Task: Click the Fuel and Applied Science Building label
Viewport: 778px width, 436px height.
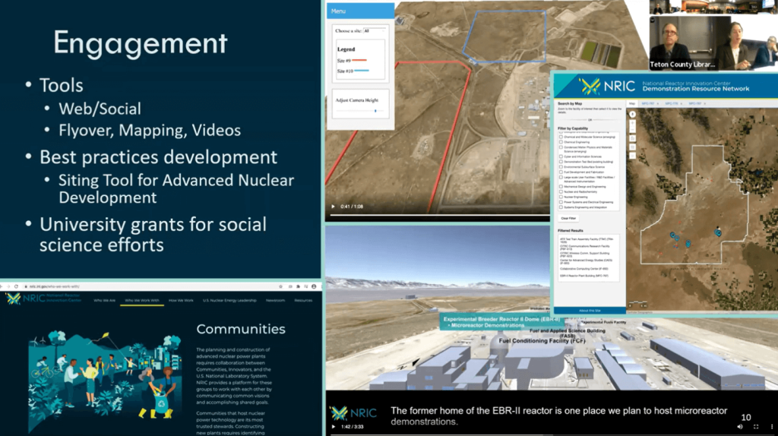Action: 568,333
